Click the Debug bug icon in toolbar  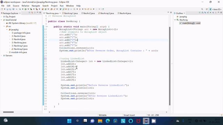click(x=20, y=9)
